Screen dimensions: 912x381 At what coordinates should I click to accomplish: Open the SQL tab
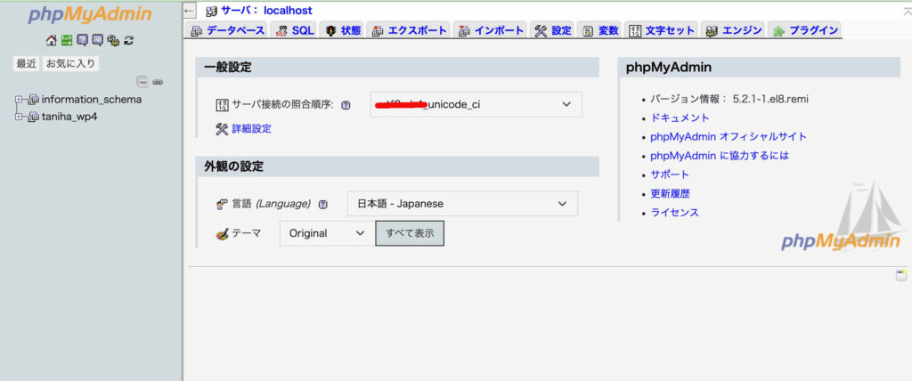click(294, 31)
